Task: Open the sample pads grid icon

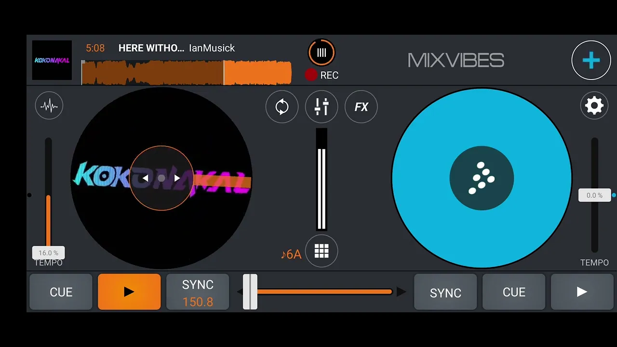Action: tap(322, 251)
